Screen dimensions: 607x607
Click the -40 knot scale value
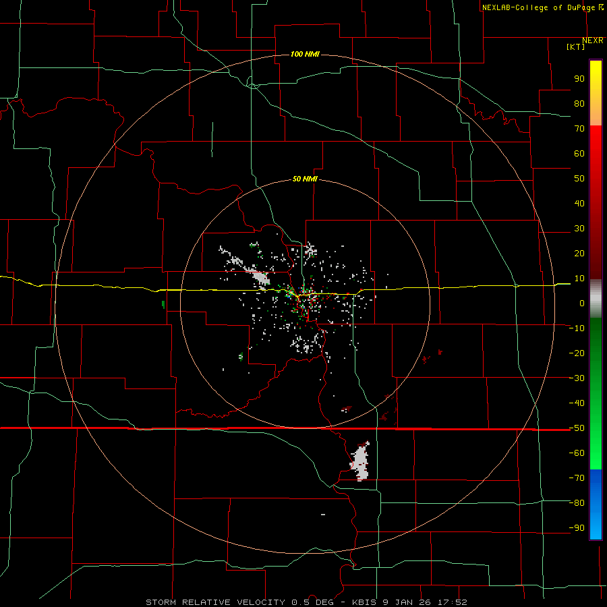[577, 403]
